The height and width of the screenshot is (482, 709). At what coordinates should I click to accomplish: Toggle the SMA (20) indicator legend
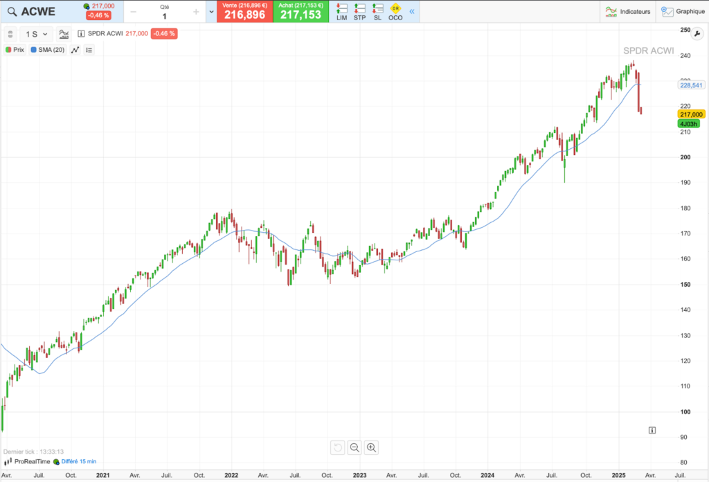[x=48, y=50]
